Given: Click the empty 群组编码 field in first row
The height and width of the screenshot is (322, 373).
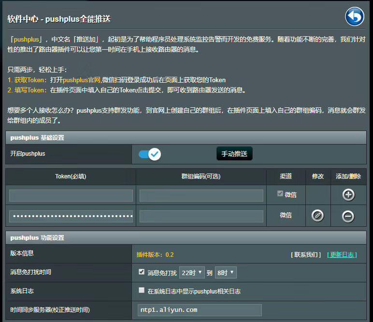Looking at the screenshot, I should (x=201, y=195).
